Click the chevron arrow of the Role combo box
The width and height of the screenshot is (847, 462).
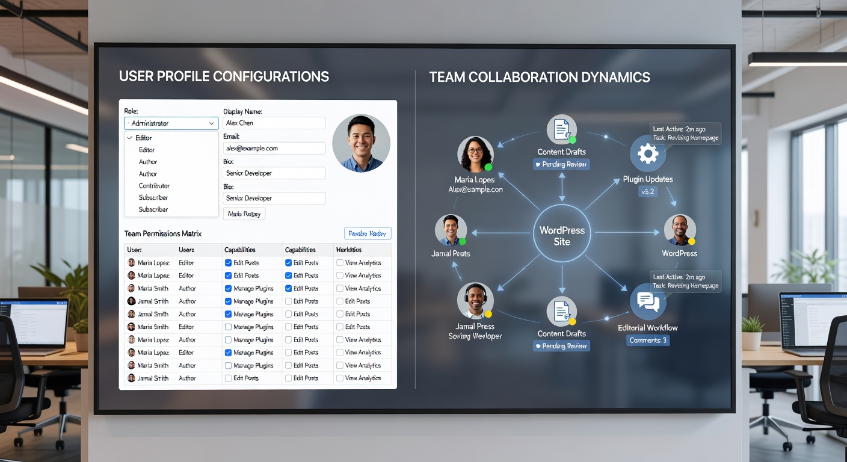click(x=211, y=123)
